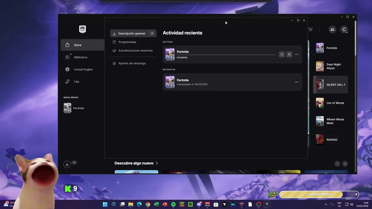Show hidden system tray icons

tap(326, 204)
